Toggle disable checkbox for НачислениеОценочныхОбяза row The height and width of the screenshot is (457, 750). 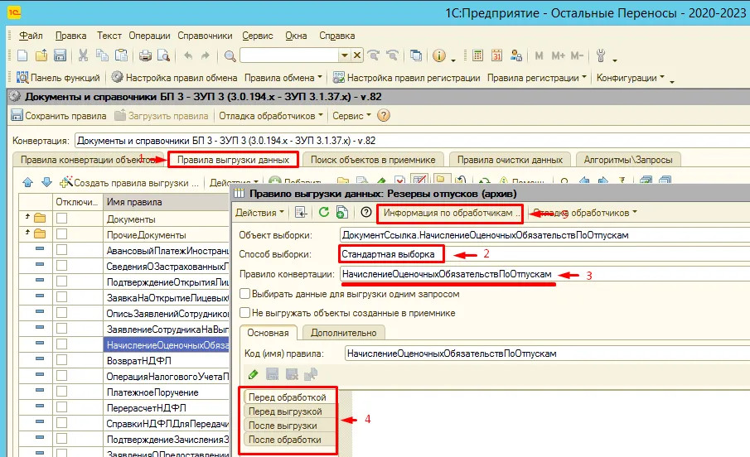tap(61, 344)
